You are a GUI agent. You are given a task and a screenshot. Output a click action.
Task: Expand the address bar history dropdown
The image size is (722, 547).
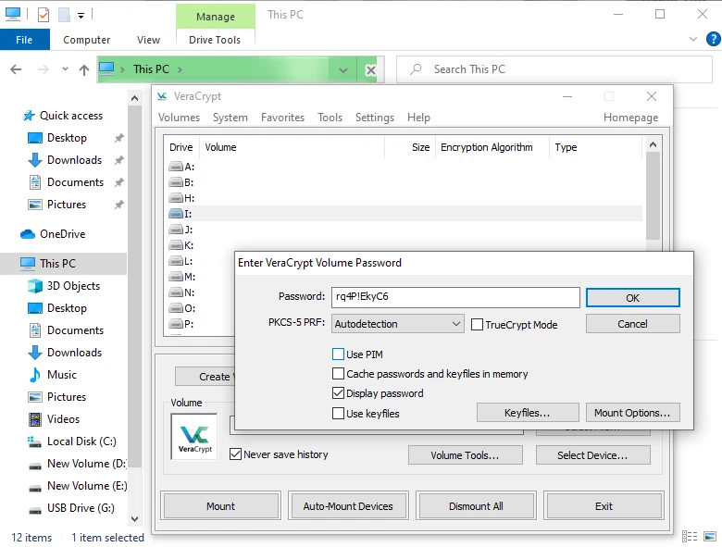(x=343, y=70)
